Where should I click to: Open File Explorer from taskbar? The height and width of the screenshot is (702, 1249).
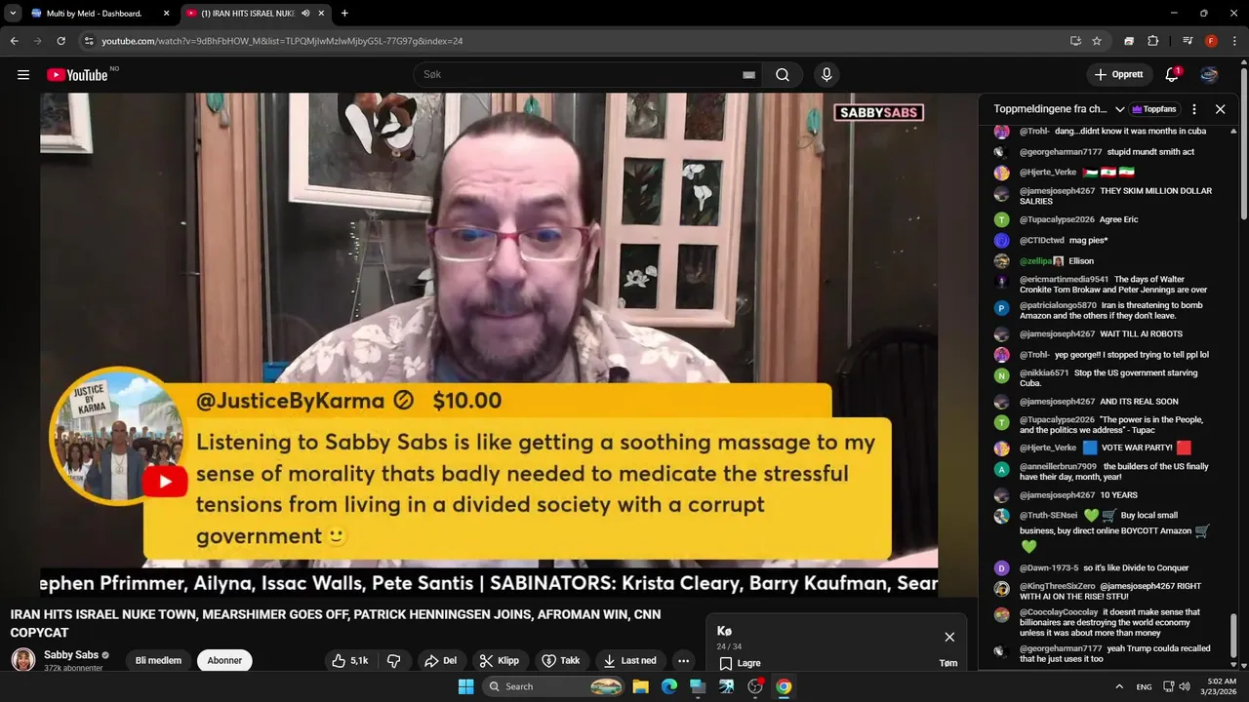[x=640, y=686]
